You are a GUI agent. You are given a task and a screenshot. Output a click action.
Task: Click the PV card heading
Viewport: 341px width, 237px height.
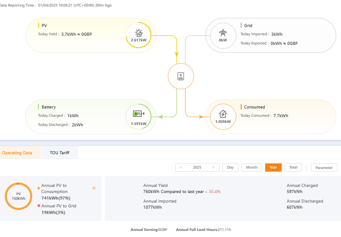pyautogui.click(x=44, y=26)
